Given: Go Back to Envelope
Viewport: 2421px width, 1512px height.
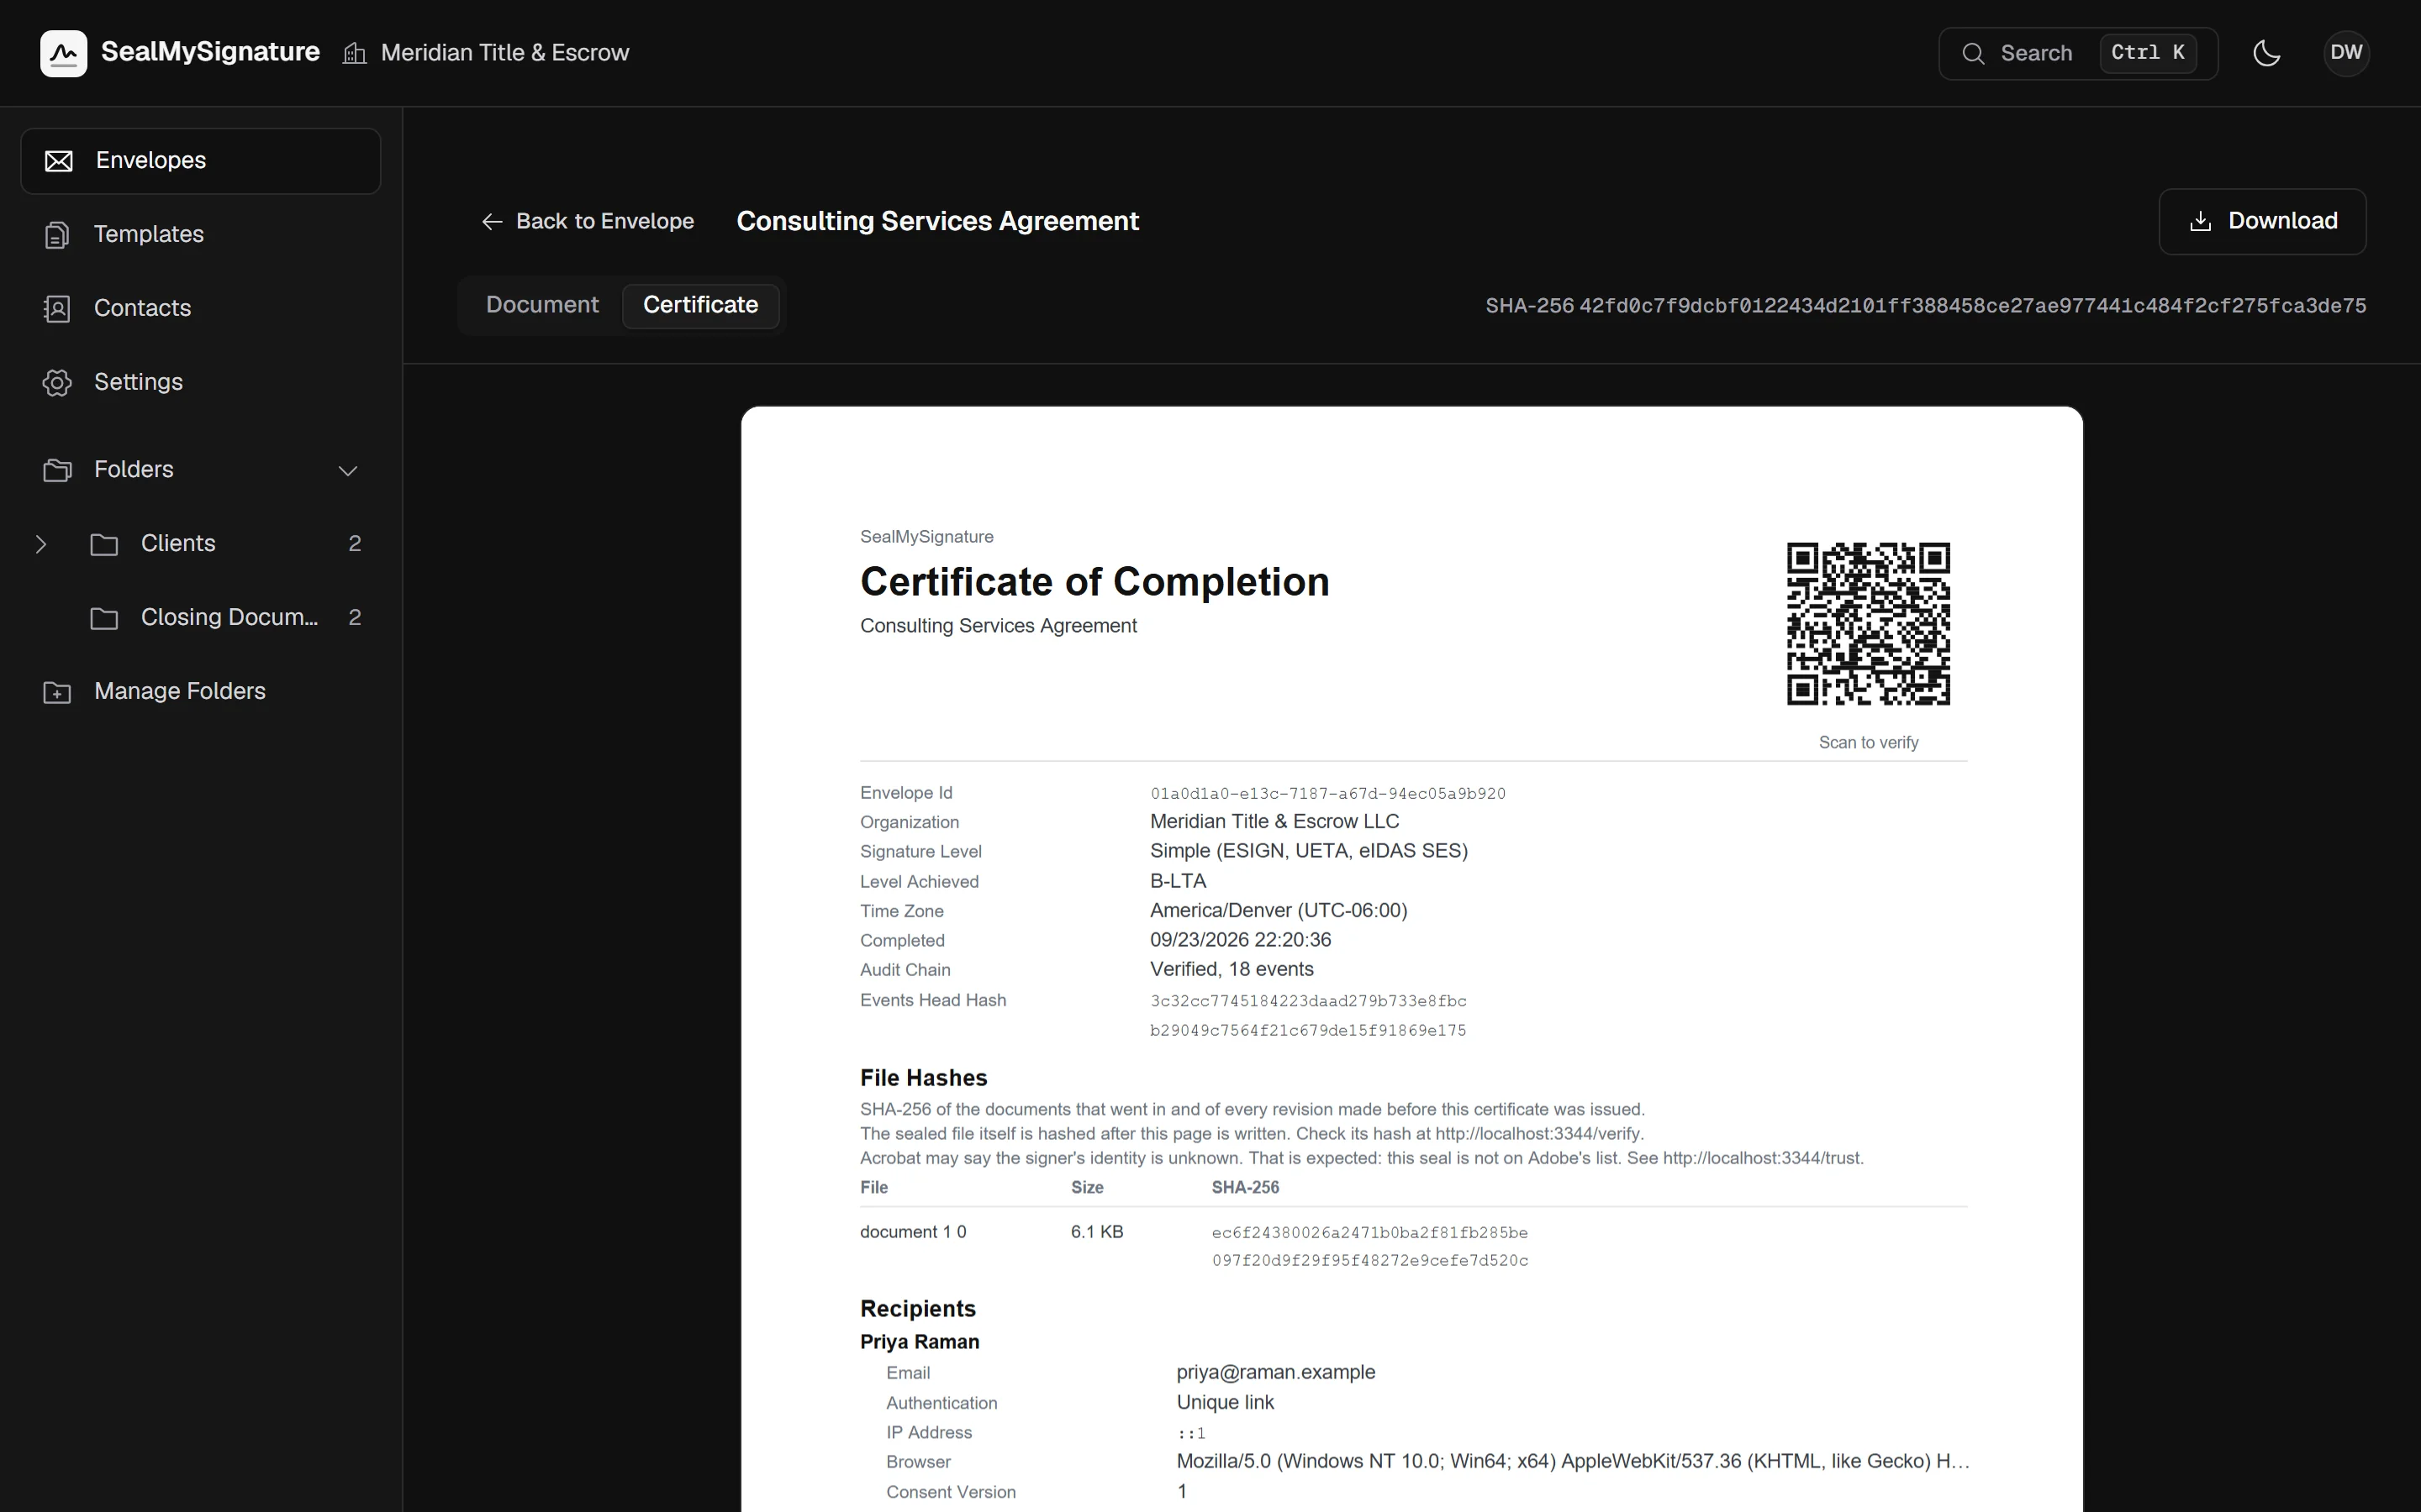Looking at the screenshot, I should click(x=588, y=221).
